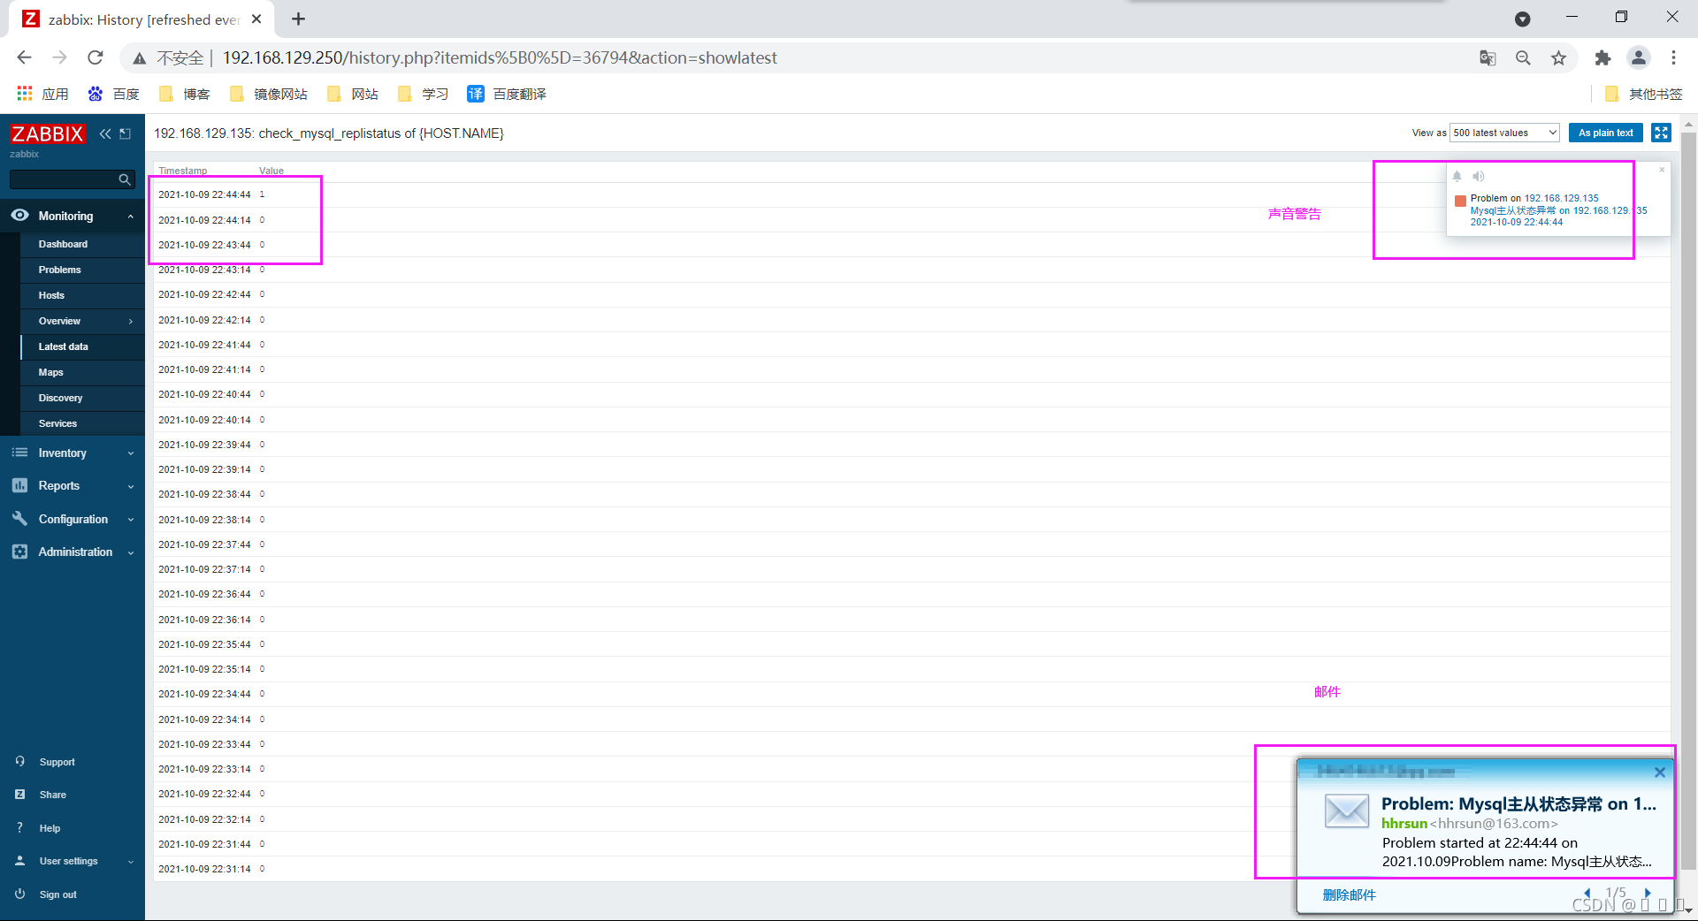This screenshot has height=921, width=1698.
Task: Click the sidebar search magnifier icon
Action: 125,179
